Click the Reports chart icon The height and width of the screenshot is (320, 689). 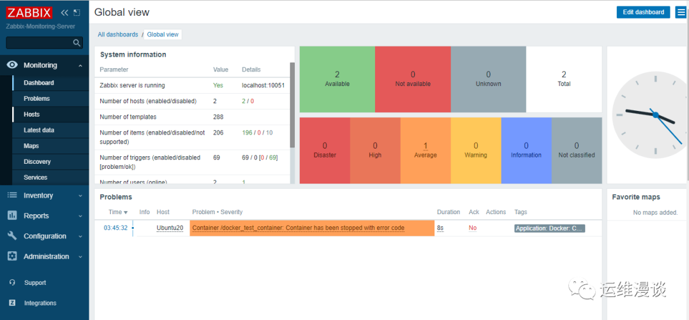coord(12,215)
